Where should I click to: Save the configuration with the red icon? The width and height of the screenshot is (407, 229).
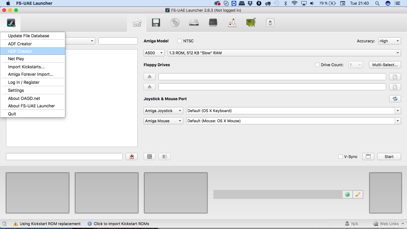[132, 157]
